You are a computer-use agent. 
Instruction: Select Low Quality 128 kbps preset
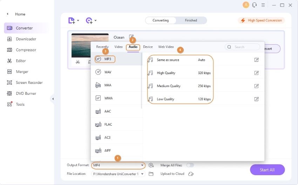[203, 99]
